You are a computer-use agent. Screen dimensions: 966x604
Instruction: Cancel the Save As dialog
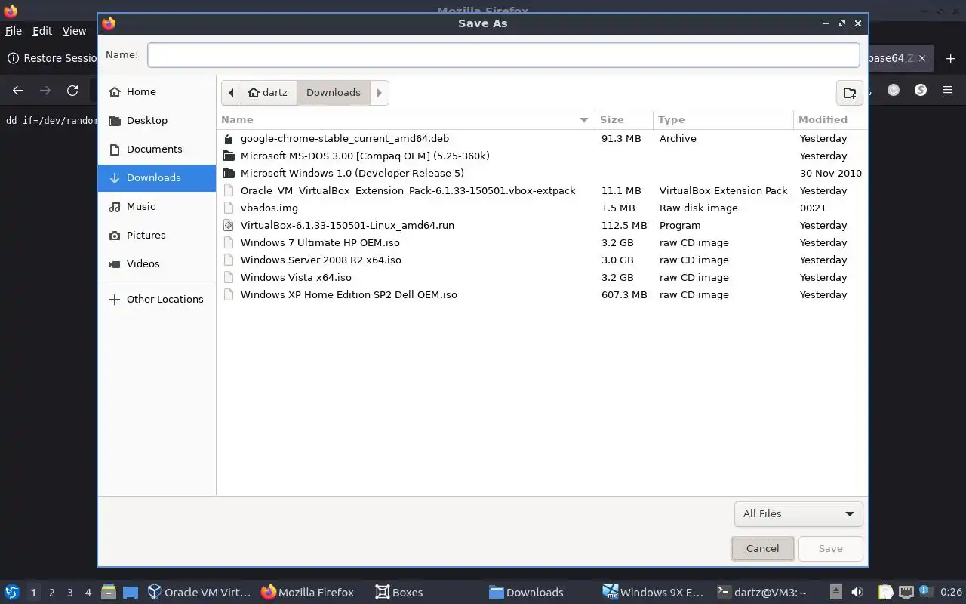click(762, 548)
